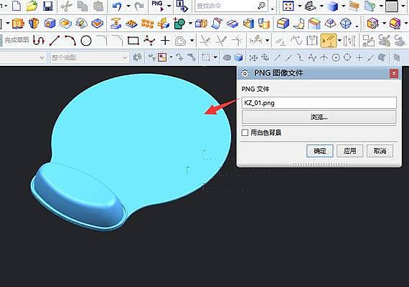Select the Line sketch tool
Image resolution: width=409 pixels, height=287 pixels.
click(55, 41)
